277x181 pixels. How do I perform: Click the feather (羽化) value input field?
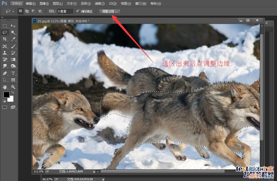(65, 11)
